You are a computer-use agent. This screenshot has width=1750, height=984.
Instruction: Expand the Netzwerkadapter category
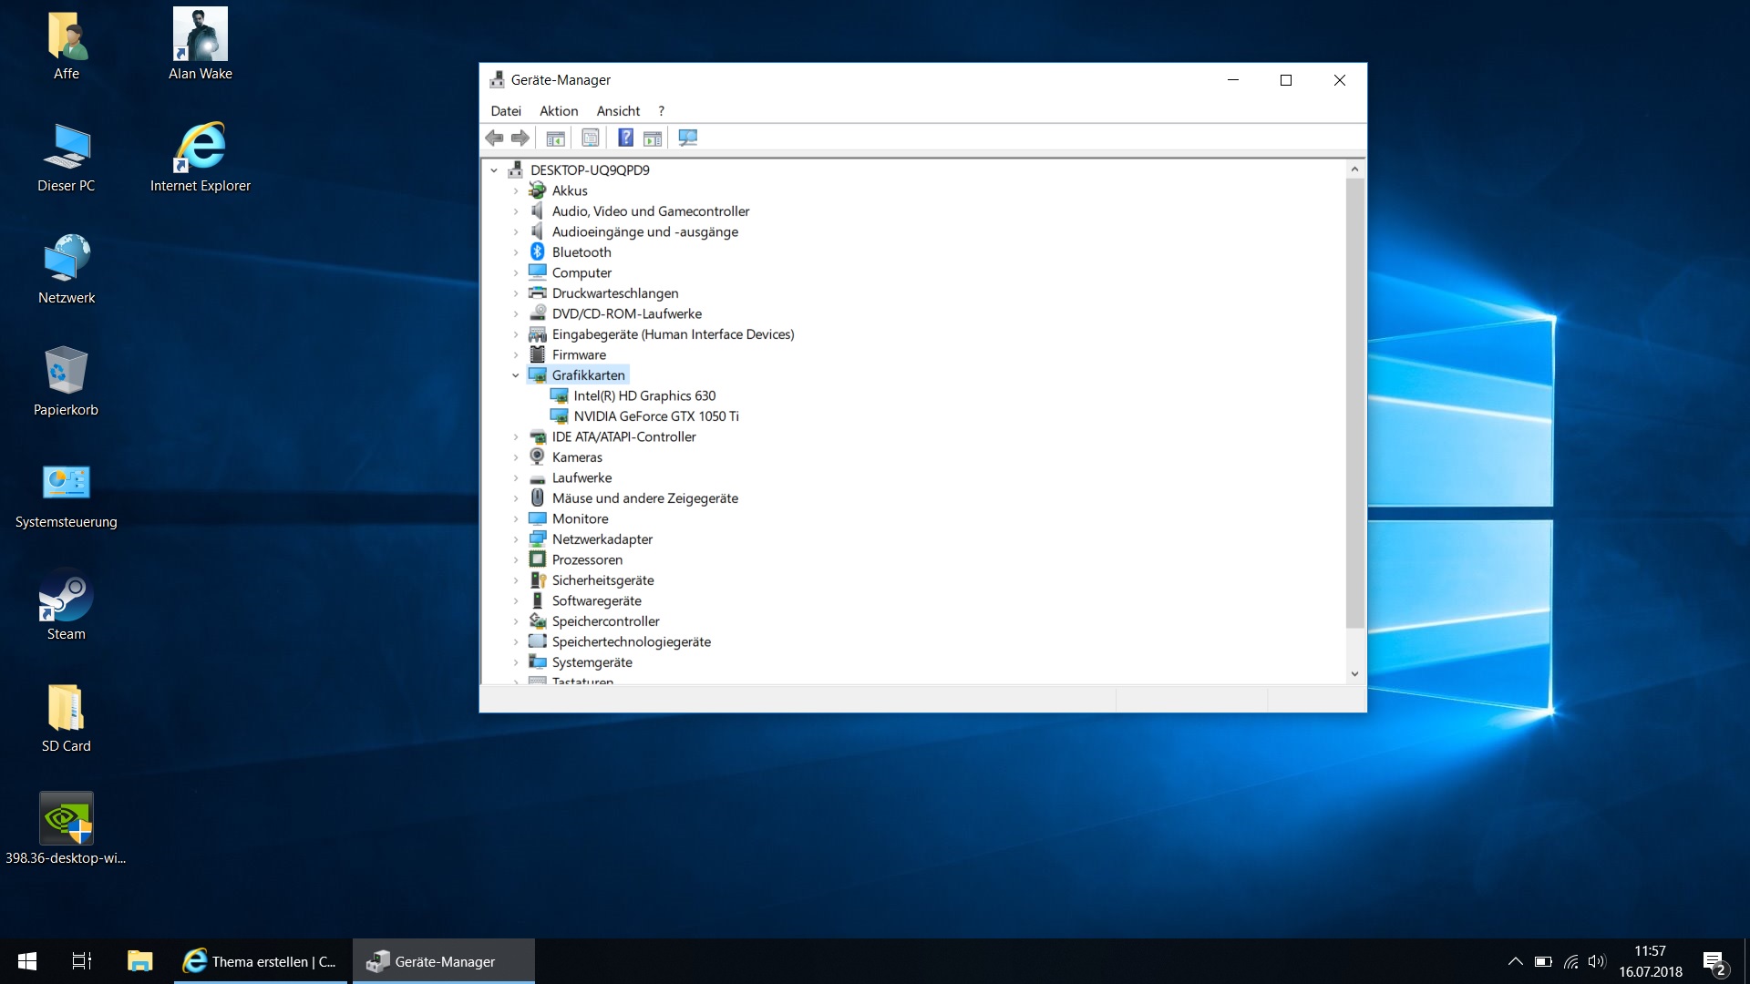pos(516,539)
